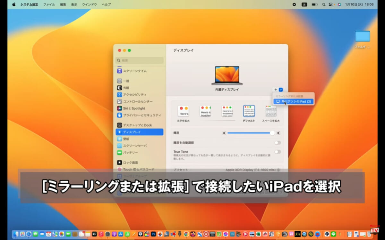The width and height of the screenshot is (385, 240).
Task: Open Google Chrome from the Dock
Action: [x=186, y=234]
